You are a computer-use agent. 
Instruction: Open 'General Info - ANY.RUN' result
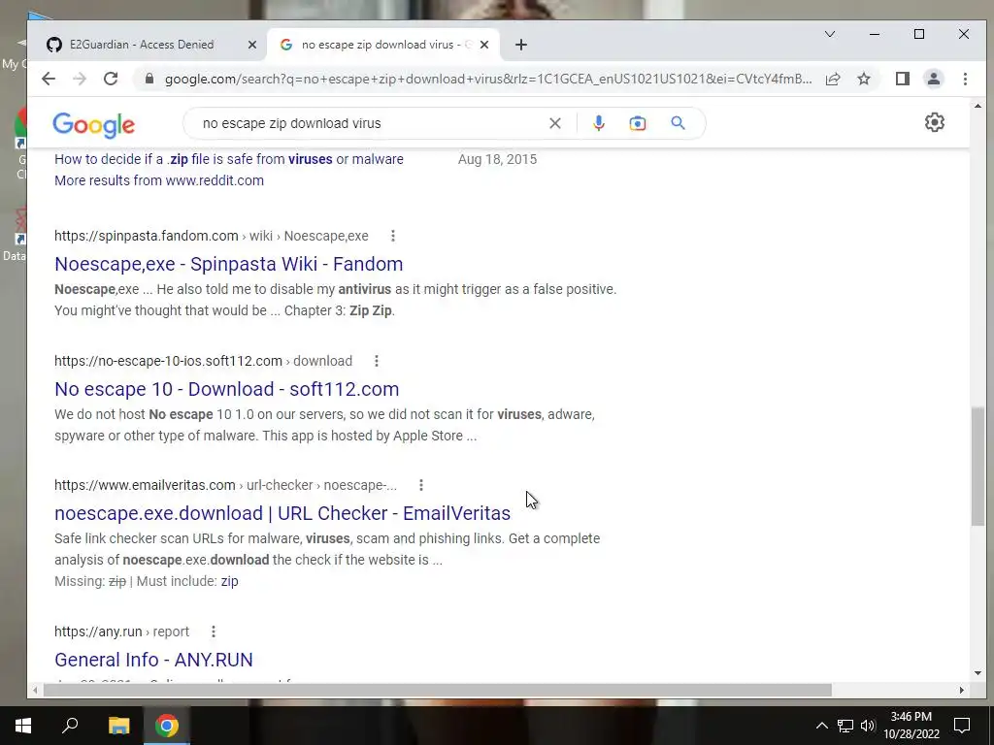[153, 660]
